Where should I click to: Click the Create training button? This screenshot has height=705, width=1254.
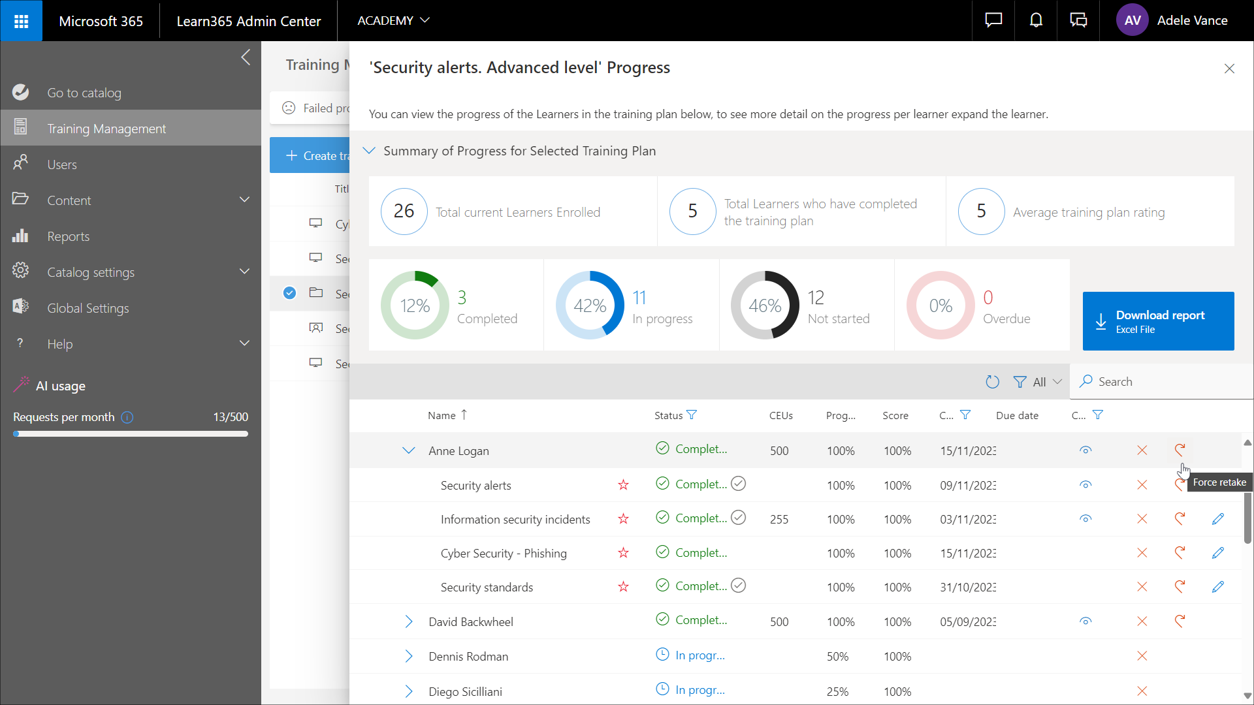[x=311, y=155]
